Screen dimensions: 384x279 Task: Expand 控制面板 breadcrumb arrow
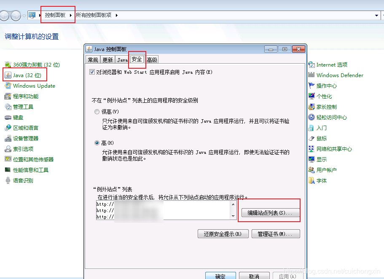click(x=70, y=15)
